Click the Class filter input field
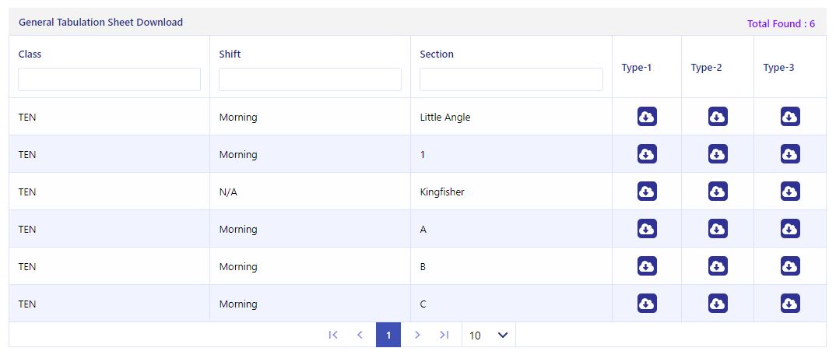The height and width of the screenshot is (355, 836). coord(109,79)
